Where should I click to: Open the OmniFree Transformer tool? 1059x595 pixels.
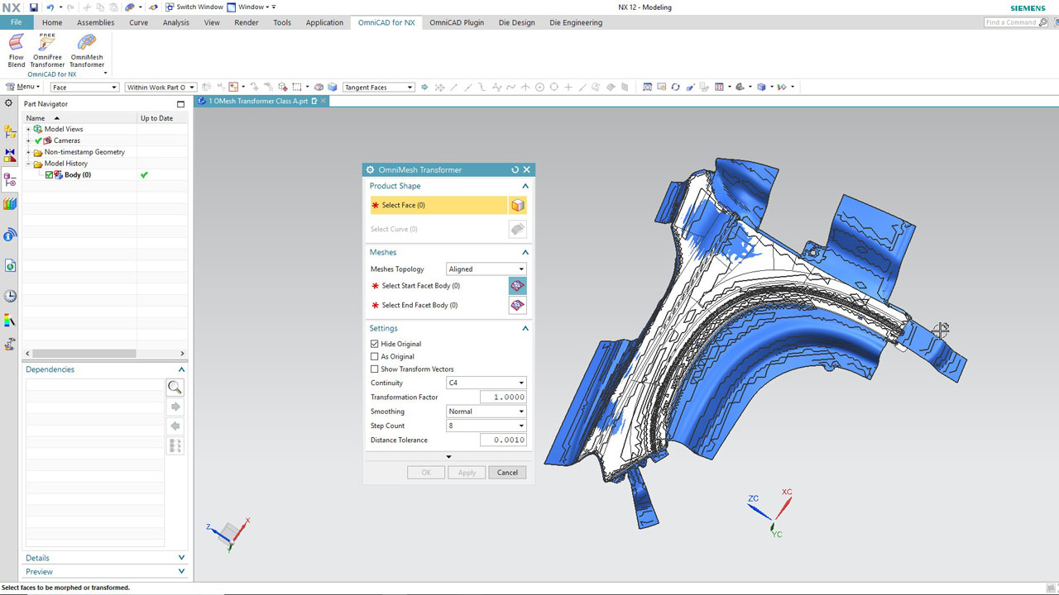[47, 50]
